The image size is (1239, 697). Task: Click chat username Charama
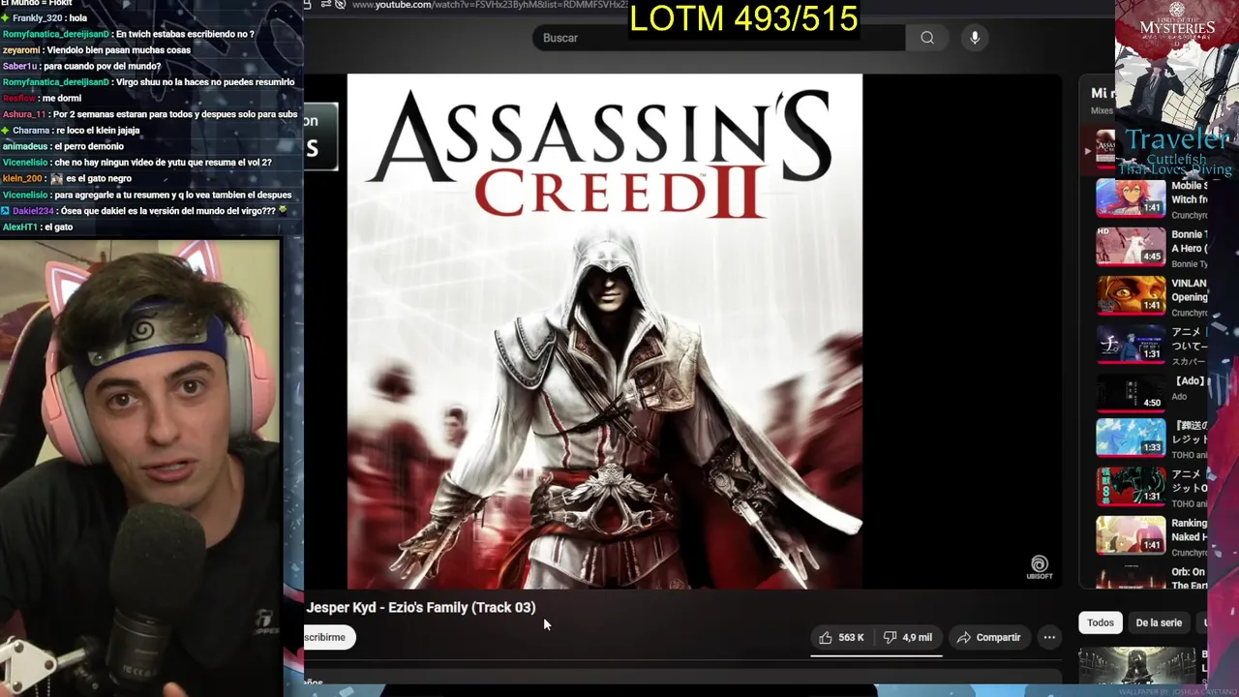[x=31, y=131]
